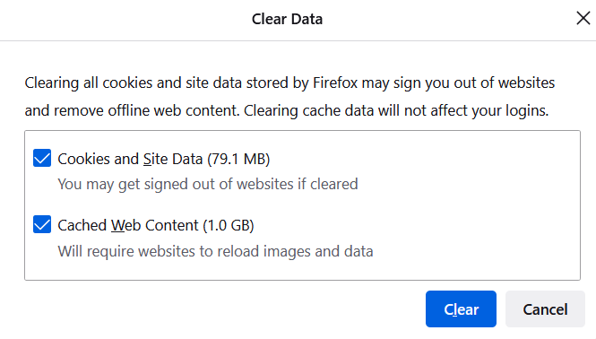Click the checkmark beside Cached Web Content
Image resolution: width=596 pixels, height=339 pixels.
(42, 224)
